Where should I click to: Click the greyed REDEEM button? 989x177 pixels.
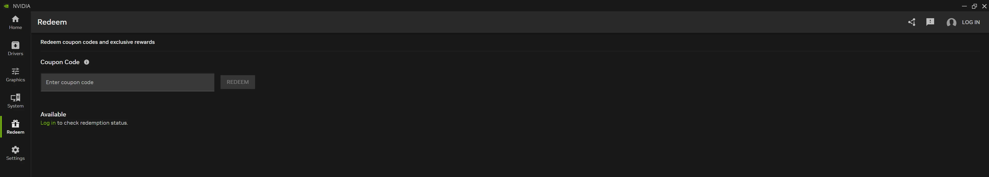pyautogui.click(x=238, y=82)
